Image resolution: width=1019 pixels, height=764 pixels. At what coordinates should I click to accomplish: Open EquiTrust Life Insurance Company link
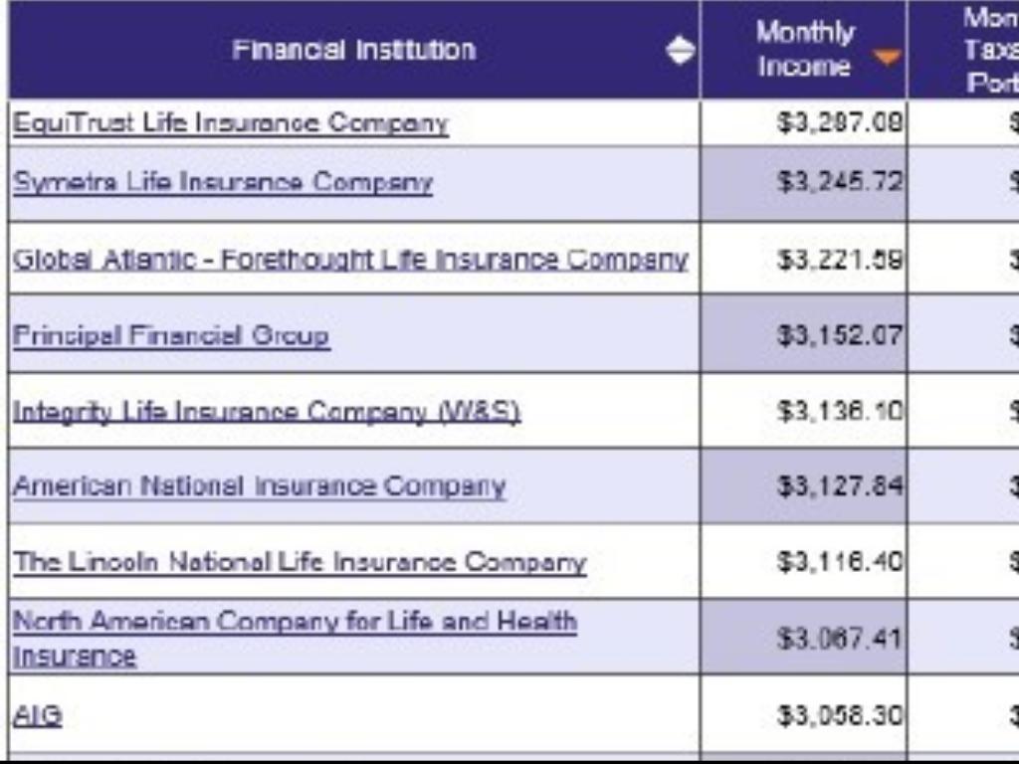(230, 123)
